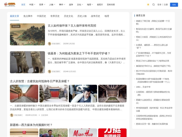The height and width of the screenshot is (137, 182).
Task: Click the 文史百科 badge on the 镇墓兽 thumbnail
Action: pos(16,54)
